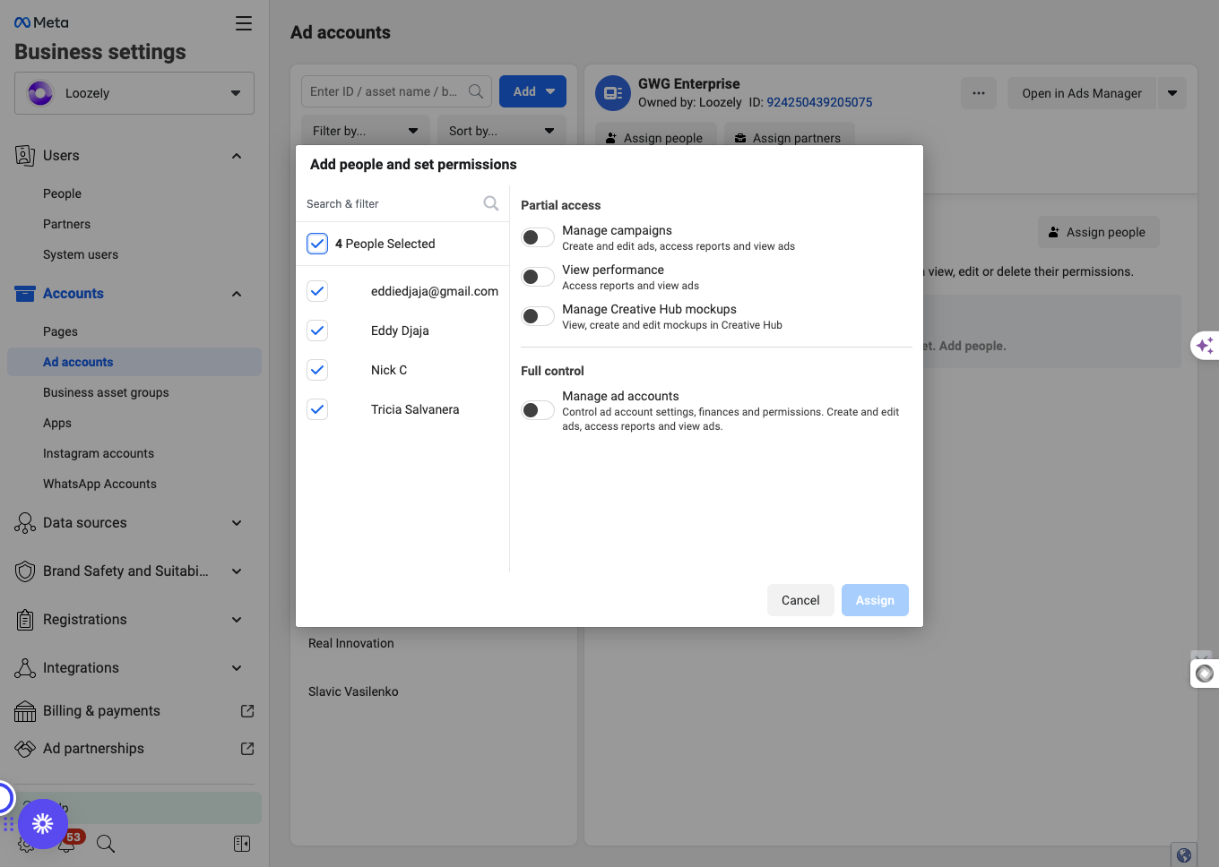The height and width of the screenshot is (867, 1219).
Task: Turn on Manage Creative Hub mockups toggle
Action: pyautogui.click(x=538, y=316)
